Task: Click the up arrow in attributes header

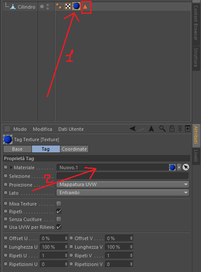Action: [x=151, y=129]
